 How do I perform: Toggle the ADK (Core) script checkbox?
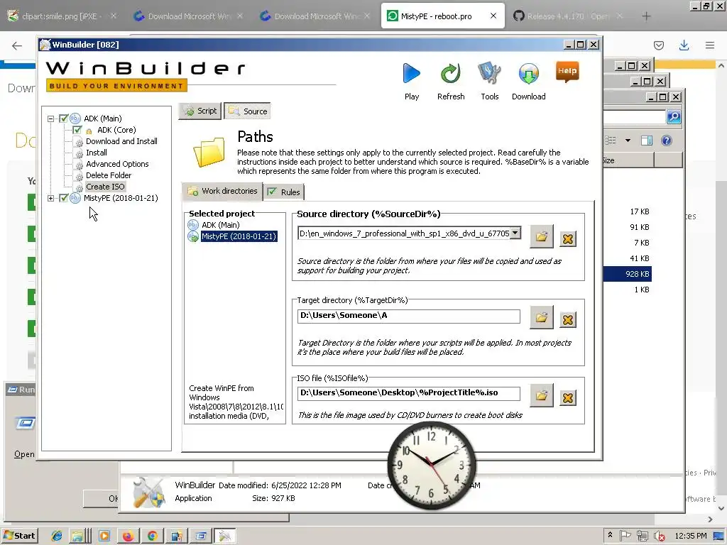coord(77,130)
